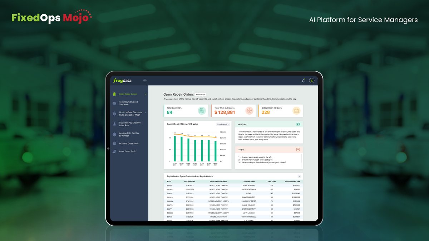Click the Analysis chart icon

pyautogui.click(x=298, y=124)
